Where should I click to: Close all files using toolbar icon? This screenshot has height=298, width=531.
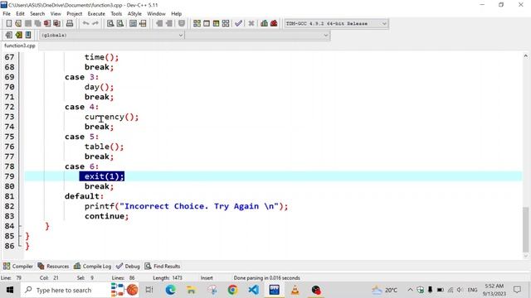57,23
